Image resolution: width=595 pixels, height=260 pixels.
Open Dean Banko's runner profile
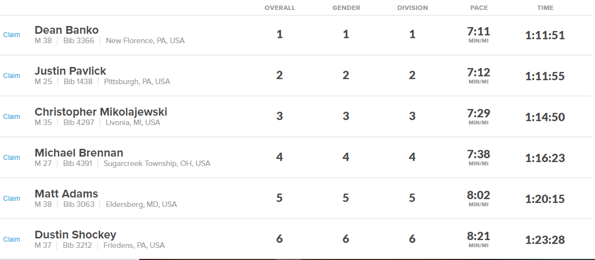pyautogui.click(x=66, y=30)
